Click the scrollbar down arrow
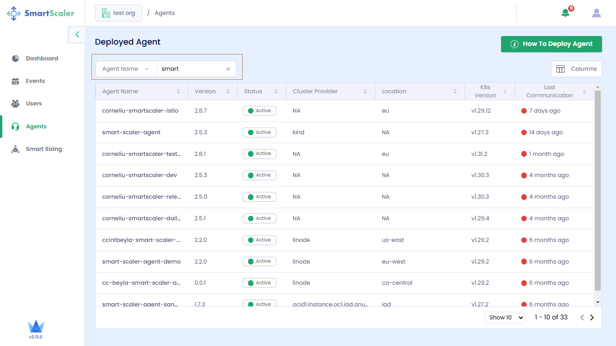 [598, 302]
